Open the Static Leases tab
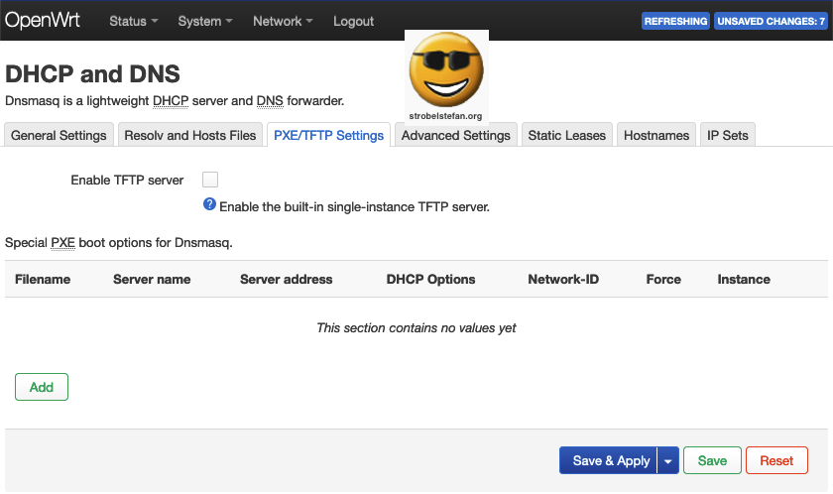 pos(567,135)
